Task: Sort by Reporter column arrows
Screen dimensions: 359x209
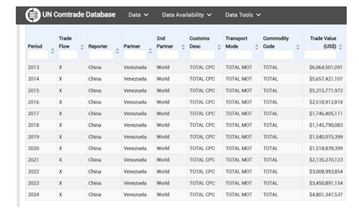Action: 117,51
